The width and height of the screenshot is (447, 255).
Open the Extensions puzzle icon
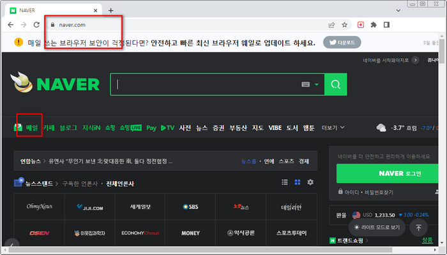click(x=374, y=25)
